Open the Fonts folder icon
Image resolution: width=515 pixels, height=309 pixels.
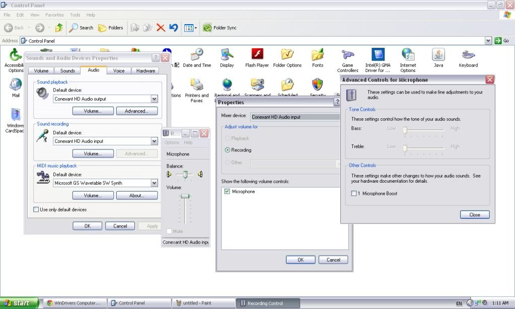(x=318, y=58)
